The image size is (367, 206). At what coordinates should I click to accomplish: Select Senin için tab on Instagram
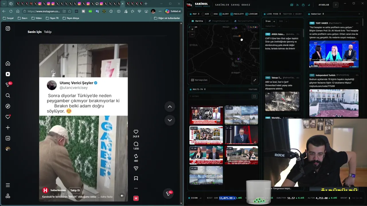(x=34, y=32)
